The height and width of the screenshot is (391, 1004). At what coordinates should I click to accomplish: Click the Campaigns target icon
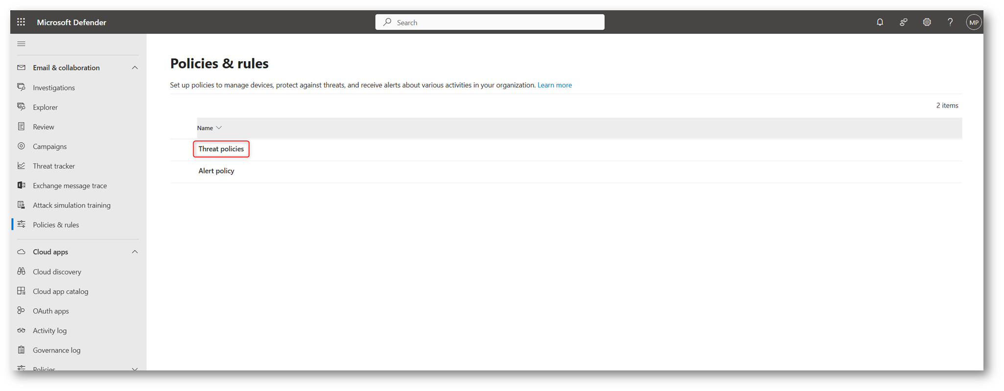[x=21, y=146]
